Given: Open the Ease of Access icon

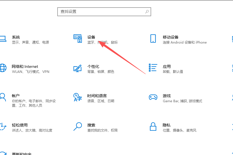Looking at the screenshot, I should pyautogui.click(x=3, y=126).
